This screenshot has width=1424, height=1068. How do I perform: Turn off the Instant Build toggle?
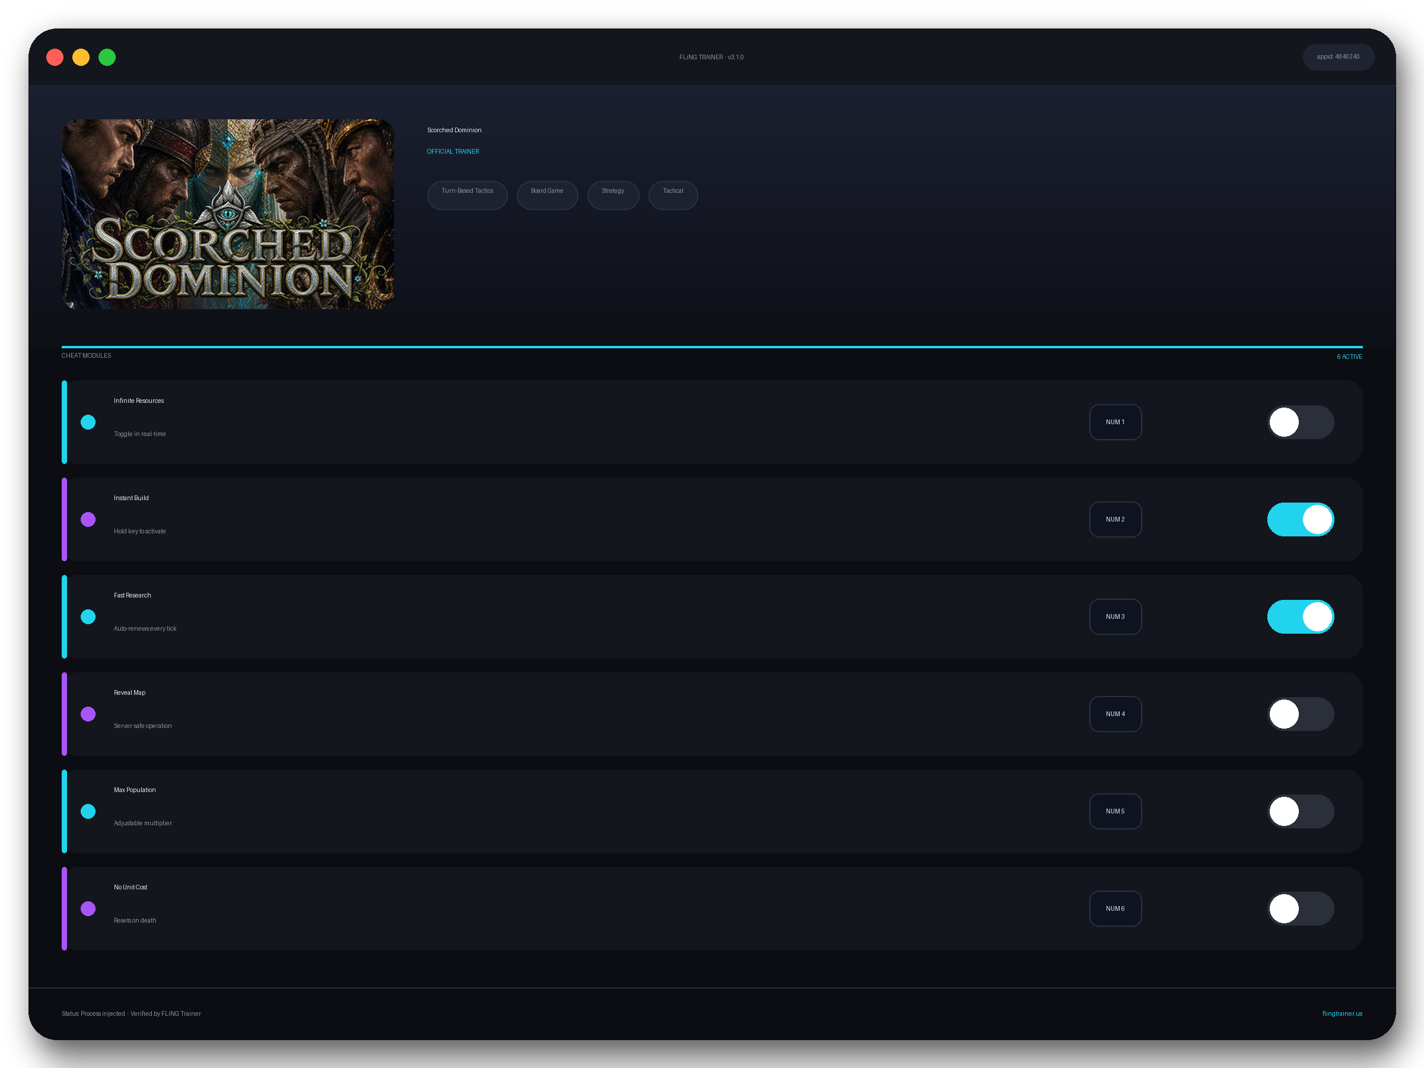coord(1301,520)
